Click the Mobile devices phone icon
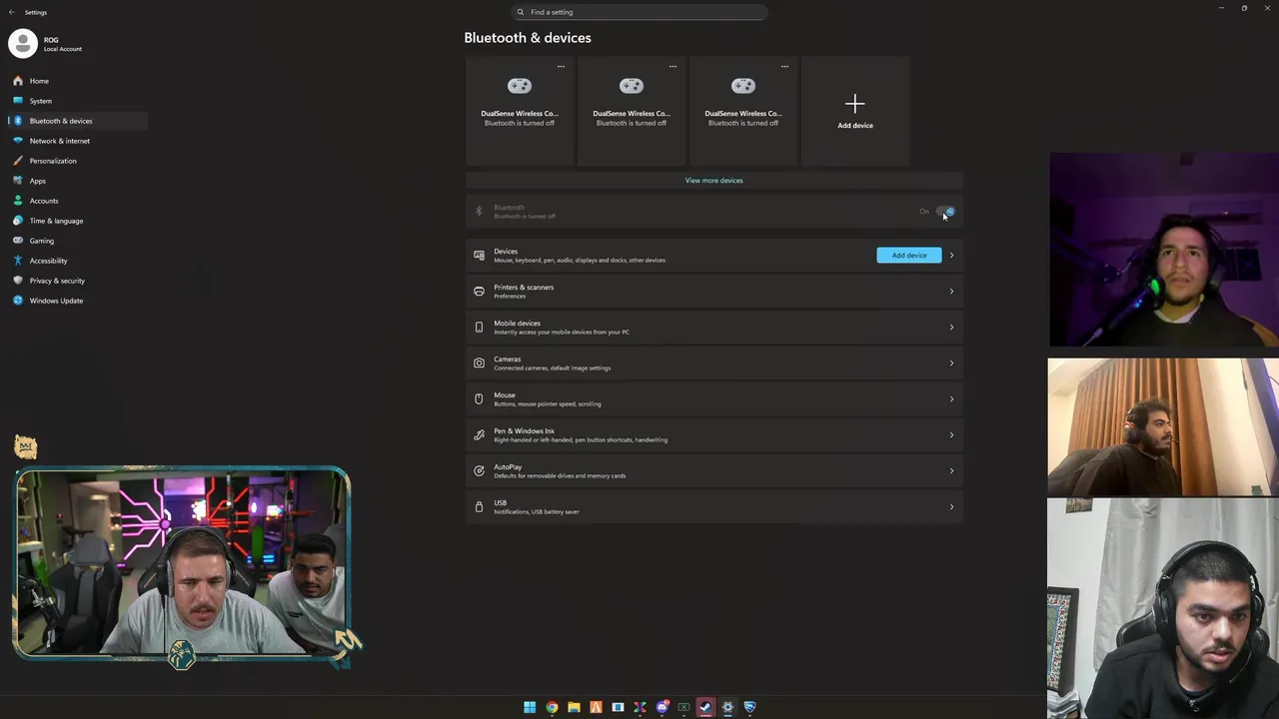1279x719 pixels. tap(479, 328)
